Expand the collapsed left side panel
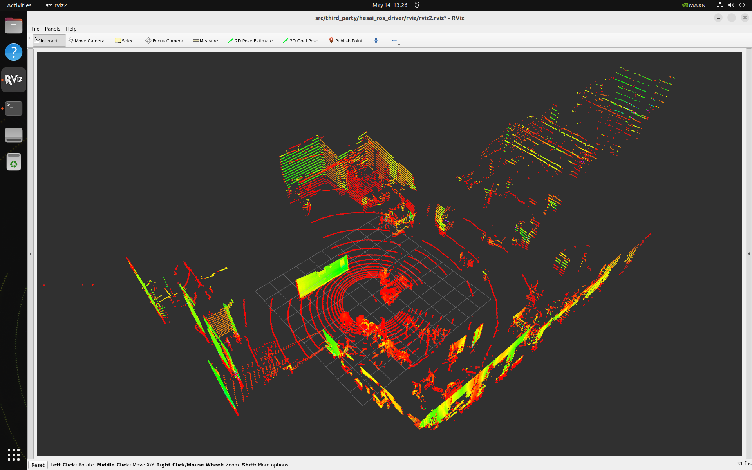 (x=31, y=254)
